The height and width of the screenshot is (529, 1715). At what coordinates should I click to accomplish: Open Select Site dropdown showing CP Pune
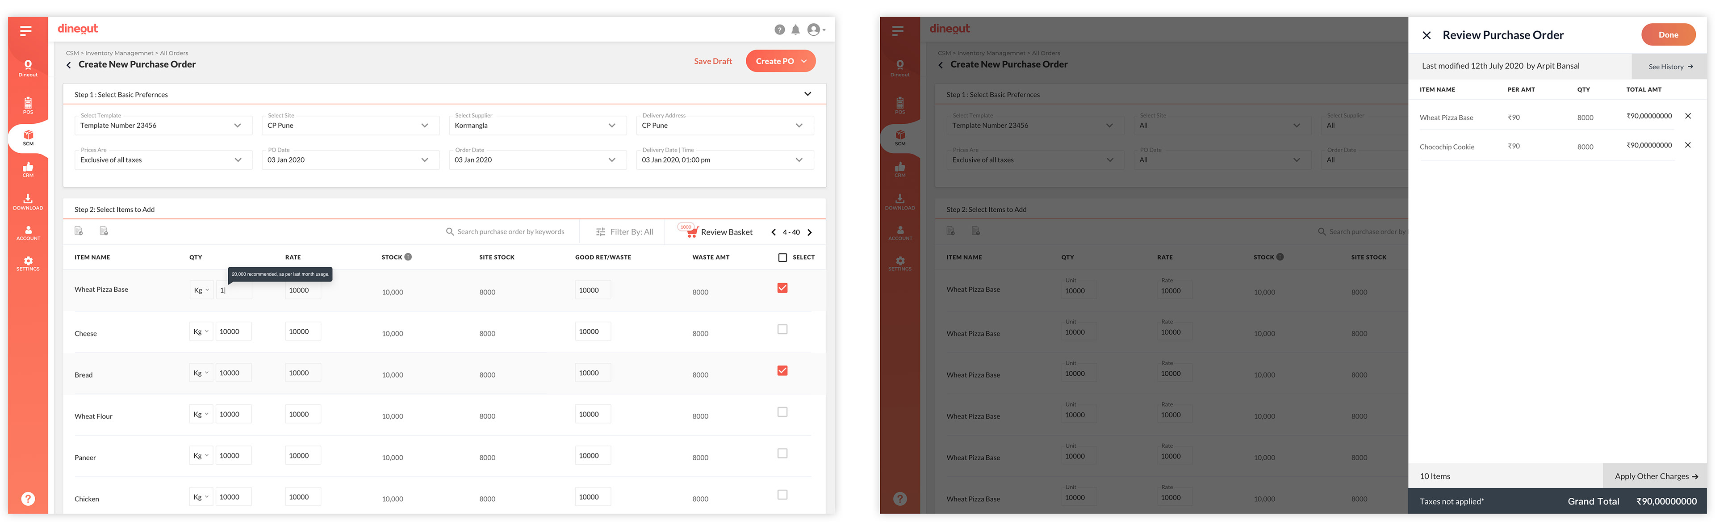(x=350, y=125)
